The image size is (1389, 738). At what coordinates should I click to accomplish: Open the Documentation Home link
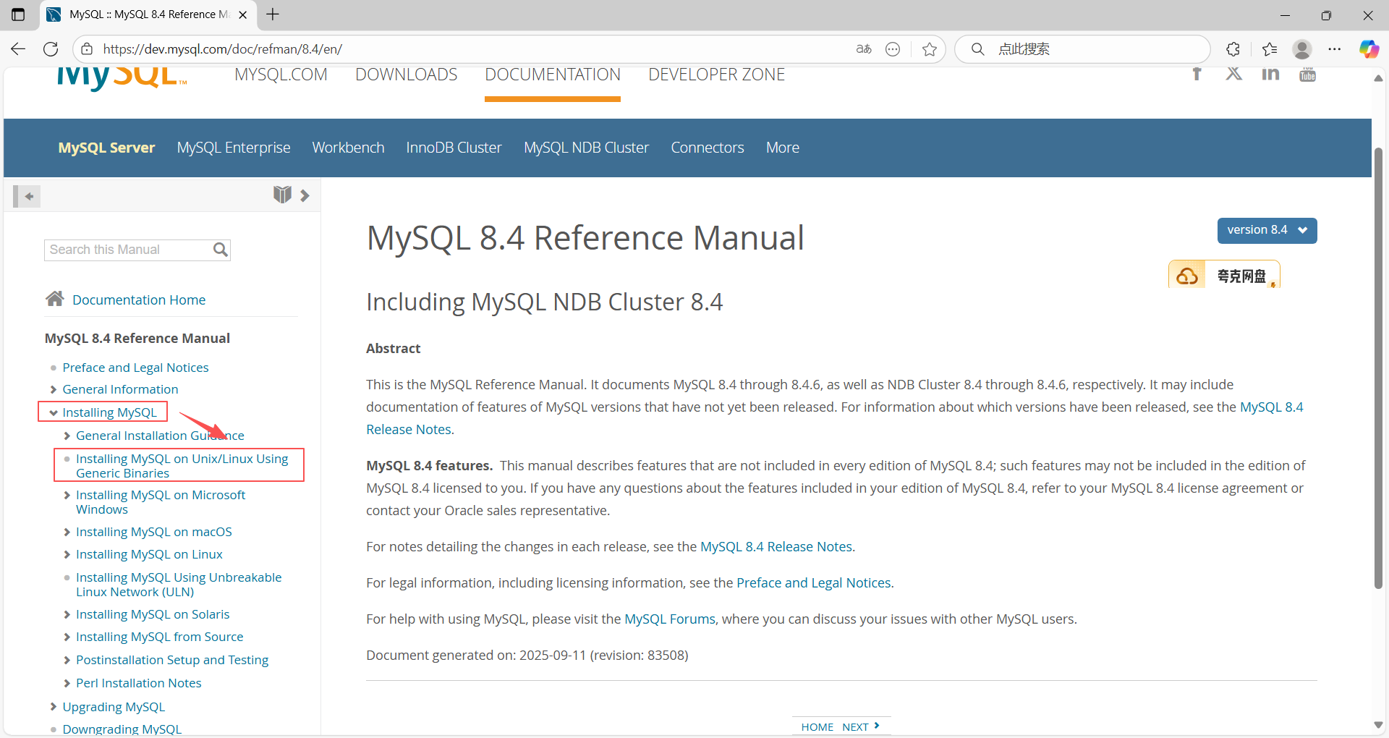tap(139, 300)
